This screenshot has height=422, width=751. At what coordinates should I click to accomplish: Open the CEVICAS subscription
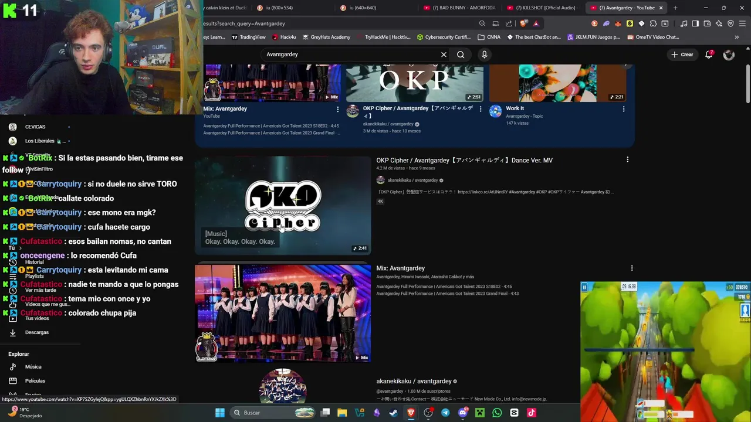[35, 127]
